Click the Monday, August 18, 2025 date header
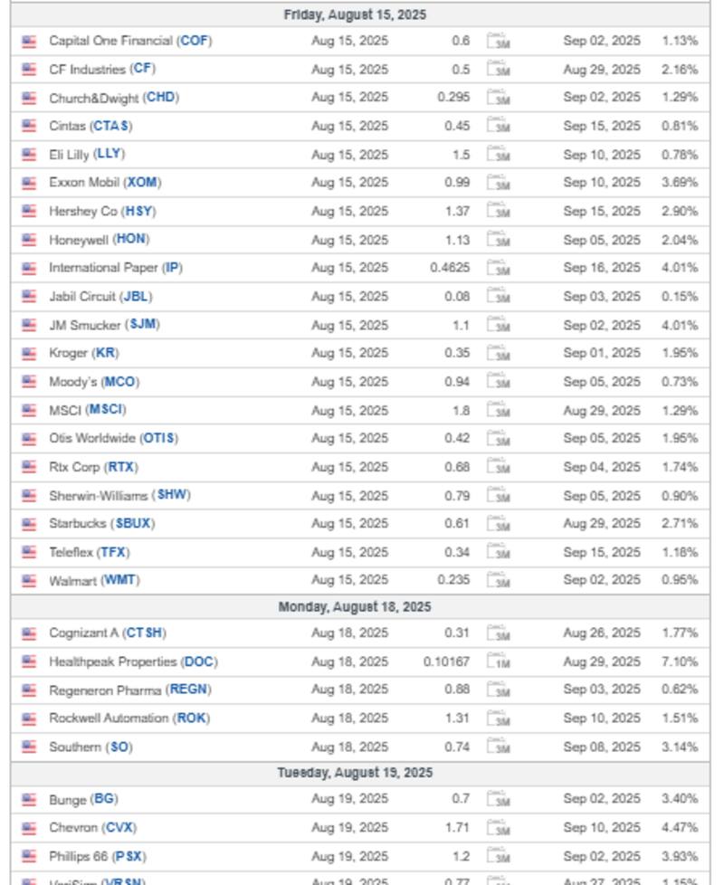Screen dimensions: 724x885 click(355, 606)
